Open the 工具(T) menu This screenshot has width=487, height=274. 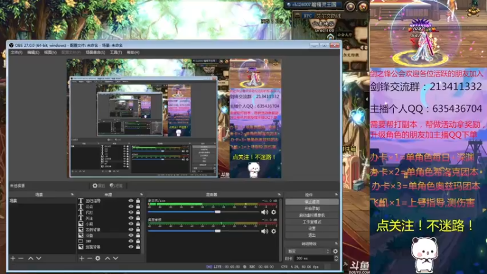point(116,52)
